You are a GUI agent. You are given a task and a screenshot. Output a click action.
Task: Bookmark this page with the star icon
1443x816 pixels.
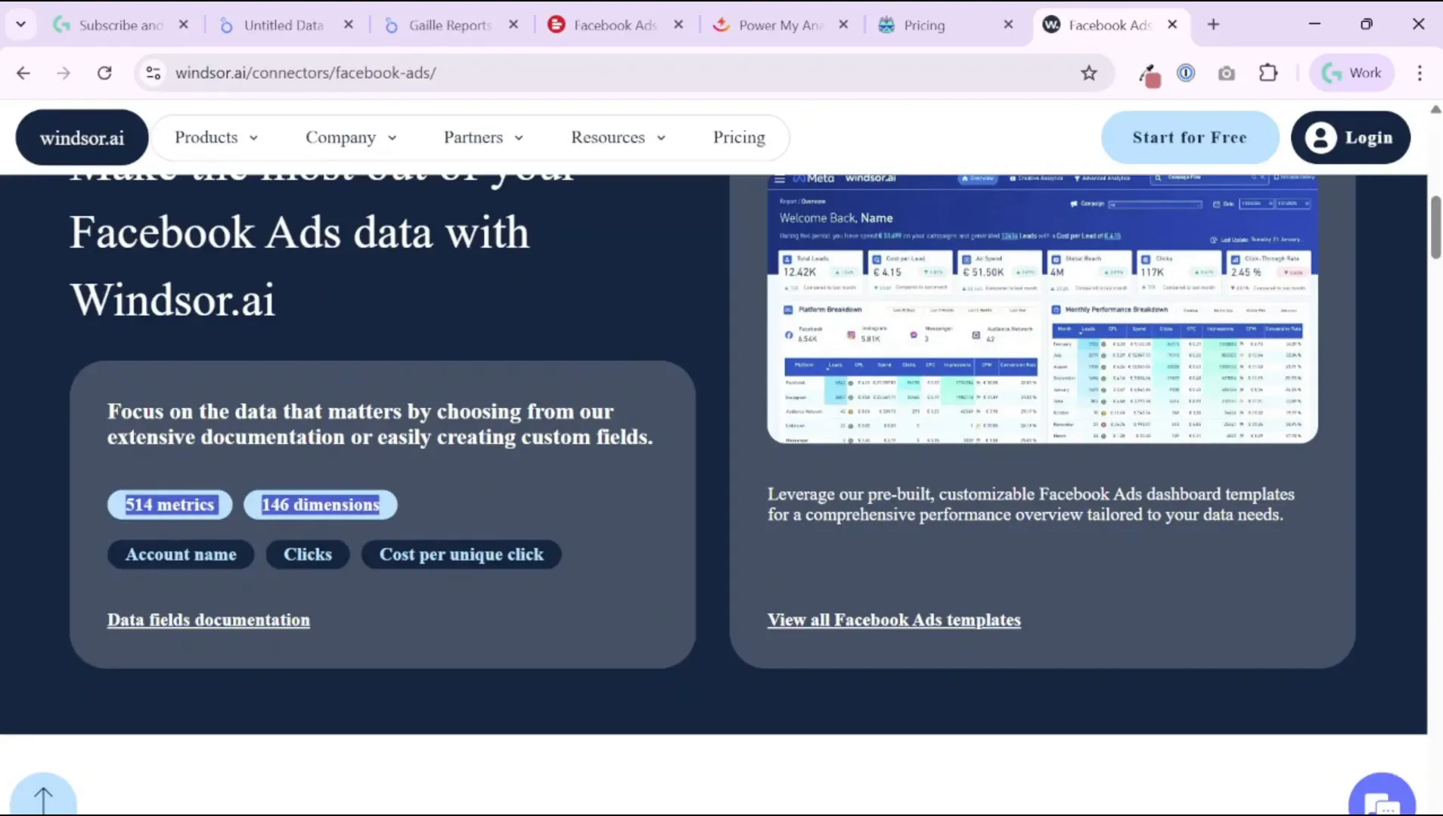(x=1089, y=73)
